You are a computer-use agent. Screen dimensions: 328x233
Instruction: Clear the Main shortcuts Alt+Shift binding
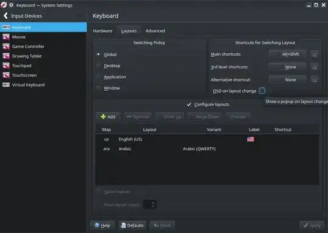pyautogui.click(x=315, y=54)
